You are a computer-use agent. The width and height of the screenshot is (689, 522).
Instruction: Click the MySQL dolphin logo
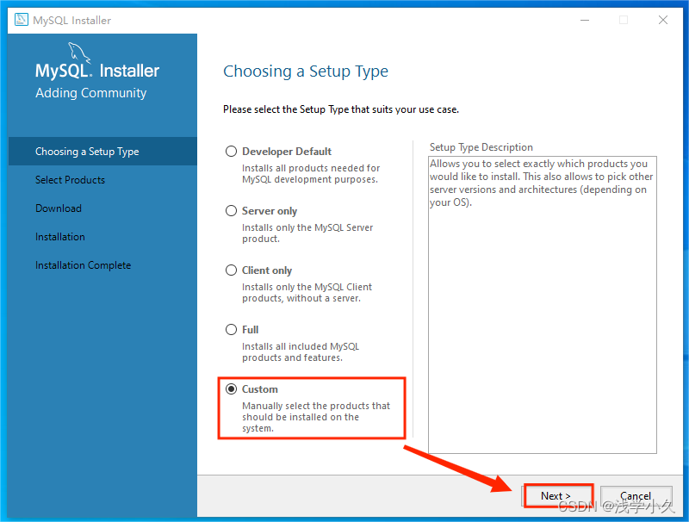coord(79,53)
